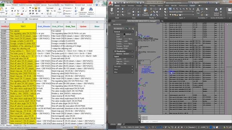Open AutoCAD Insert ribbon tab
This screenshot has height=130, width=232.
123,6
